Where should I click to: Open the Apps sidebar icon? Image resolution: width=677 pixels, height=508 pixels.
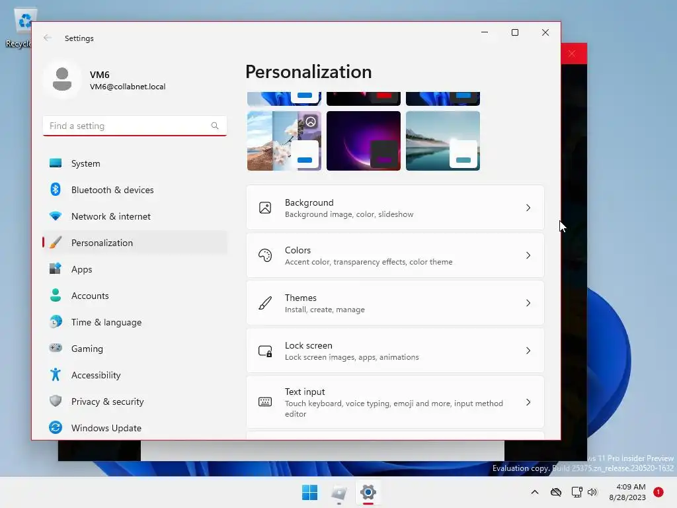56,269
